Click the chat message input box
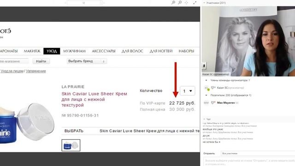 tap(249, 162)
